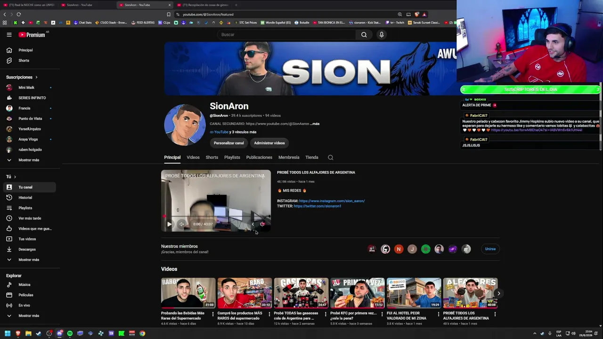The height and width of the screenshot is (339, 603).
Task: Open the Instagram link in description
Action: click(x=332, y=201)
